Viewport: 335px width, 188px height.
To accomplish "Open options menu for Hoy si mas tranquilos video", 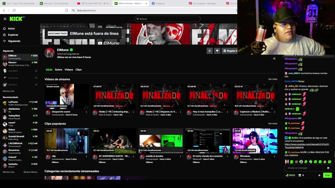I will [x=227, y=112].
